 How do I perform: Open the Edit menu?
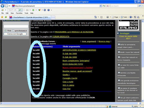(x=7, y=13)
